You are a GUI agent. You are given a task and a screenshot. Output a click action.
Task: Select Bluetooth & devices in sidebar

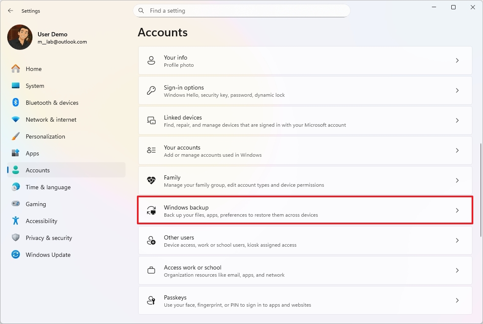pyautogui.click(x=52, y=102)
